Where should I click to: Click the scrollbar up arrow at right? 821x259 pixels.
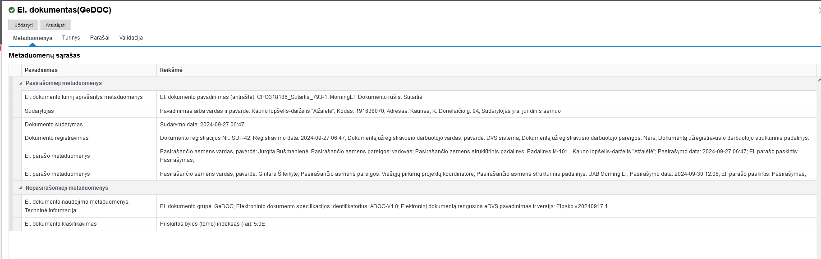click(x=819, y=80)
